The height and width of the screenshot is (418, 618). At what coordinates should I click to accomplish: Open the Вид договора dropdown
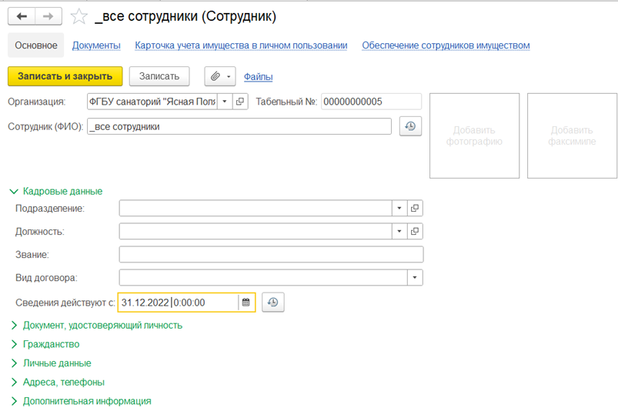(x=415, y=278)
